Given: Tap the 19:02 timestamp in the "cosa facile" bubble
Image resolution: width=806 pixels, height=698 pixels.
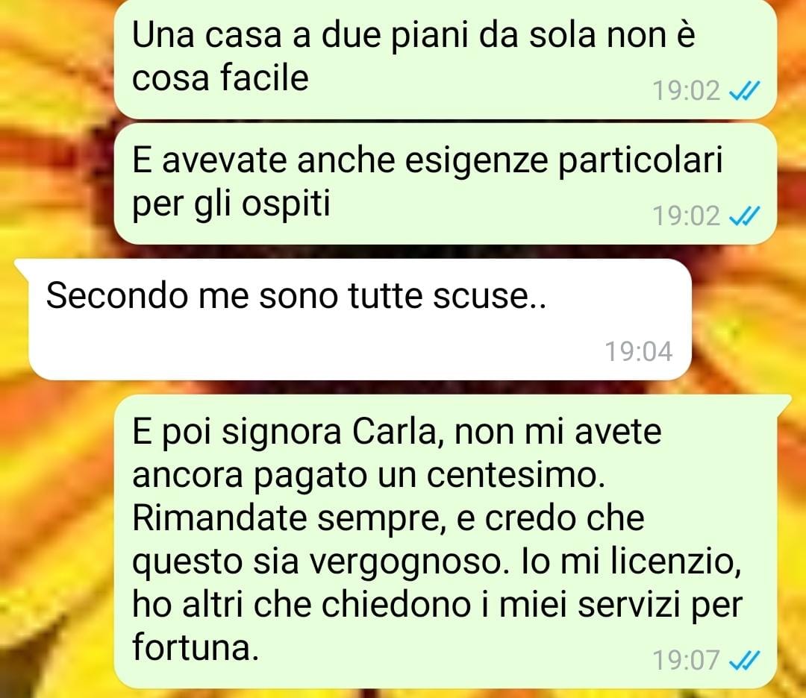Looking at the screenshot, I should click(x=687, y=92).
